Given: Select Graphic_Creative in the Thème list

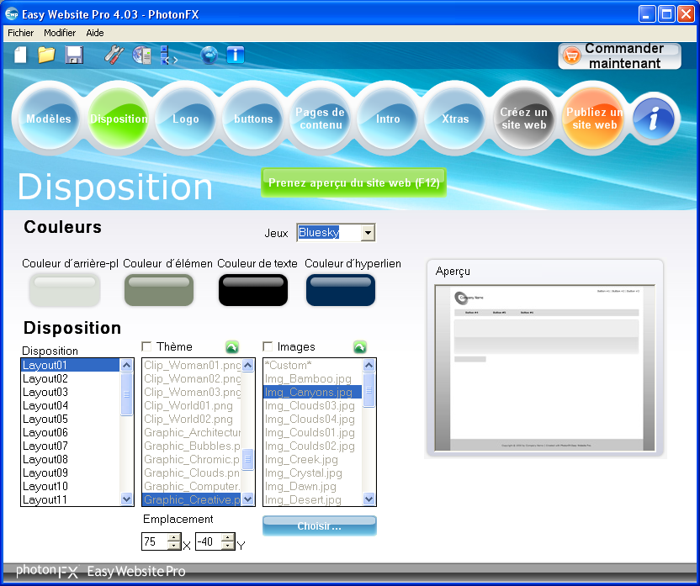Looking at the screenshot, I should pos(192,499).
